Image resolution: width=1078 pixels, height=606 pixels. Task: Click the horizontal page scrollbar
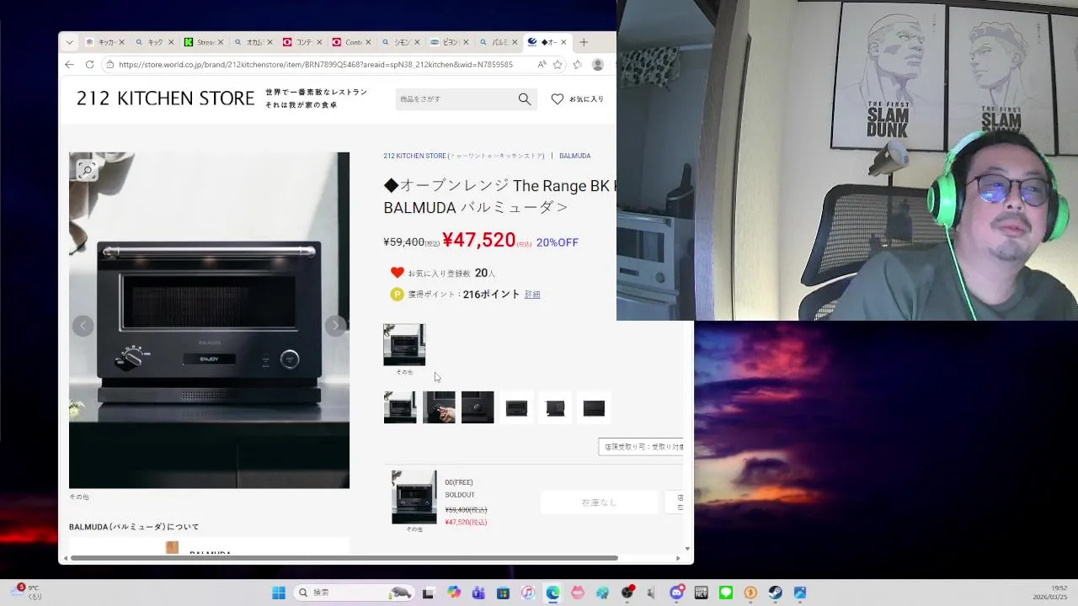(344, 558)
